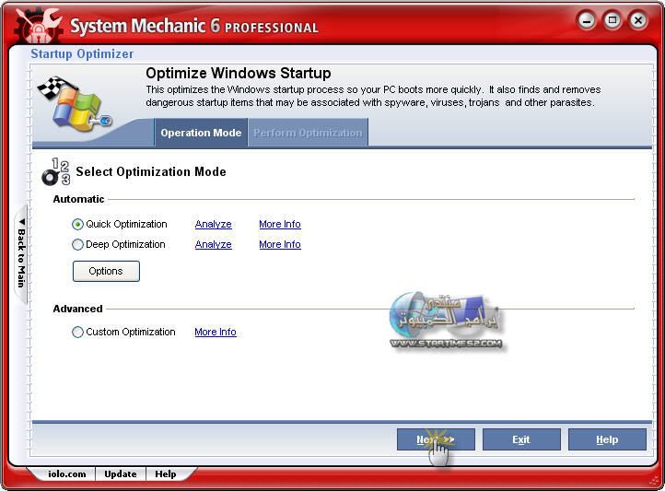Open the Help tab in footer
The image size is (665, 491).
pyautogui.click(x=166, y=474)
